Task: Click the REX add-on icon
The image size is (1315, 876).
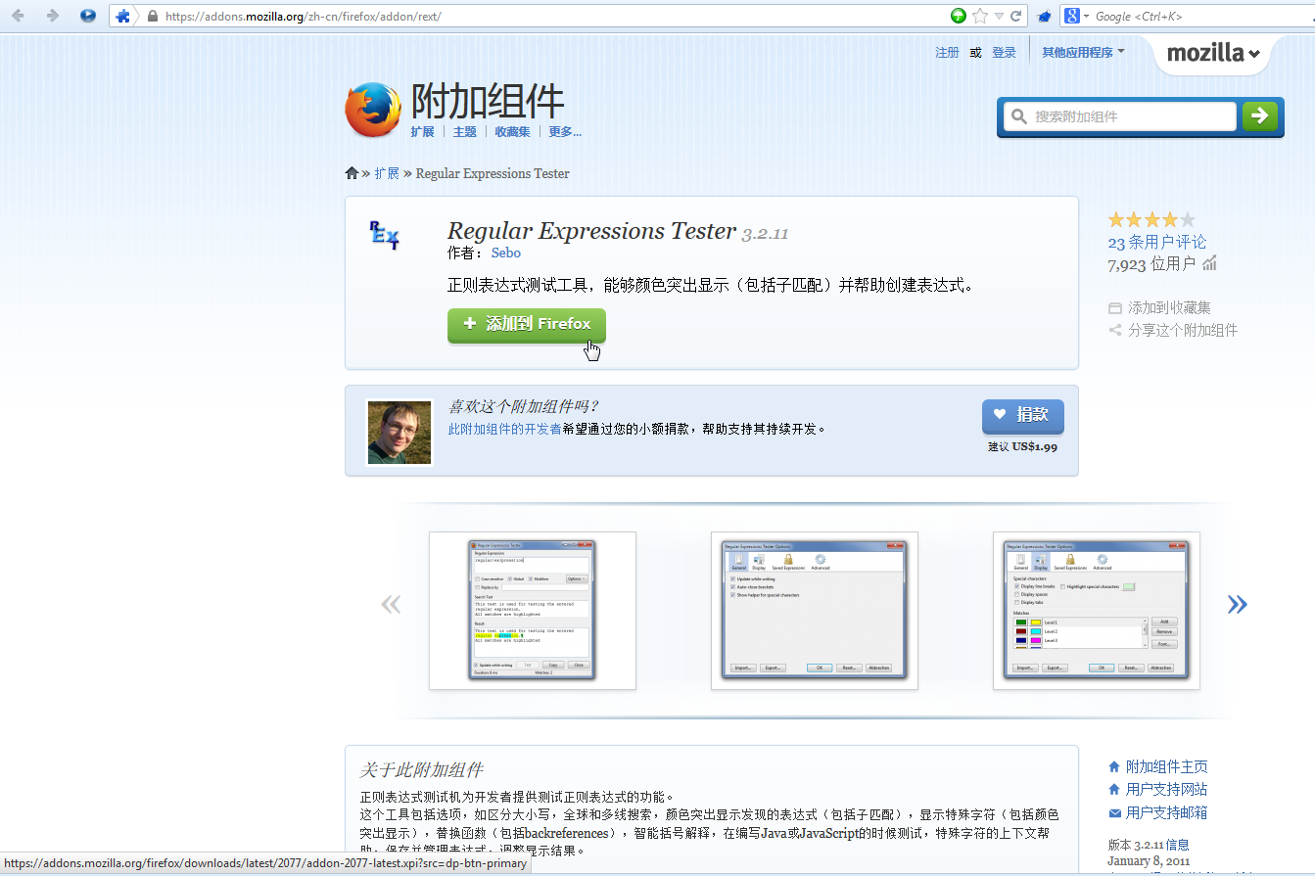Action: 383,236
